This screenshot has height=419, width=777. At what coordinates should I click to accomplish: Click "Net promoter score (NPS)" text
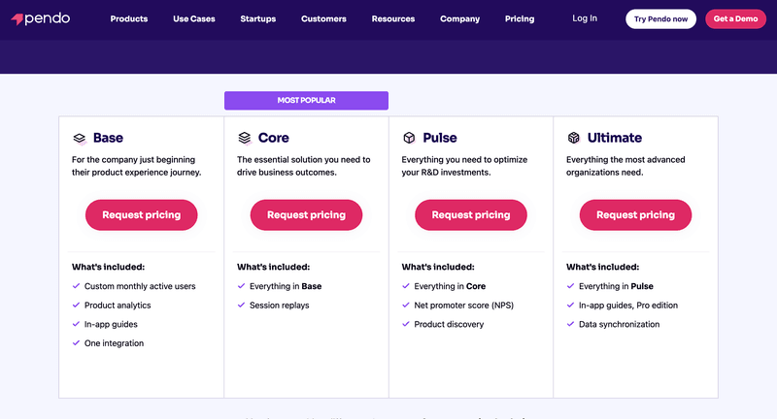[x=464, y=306]
